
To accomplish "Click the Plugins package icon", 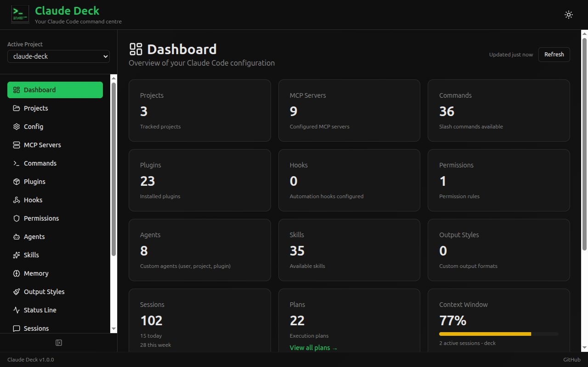I will tap(16, 181).
